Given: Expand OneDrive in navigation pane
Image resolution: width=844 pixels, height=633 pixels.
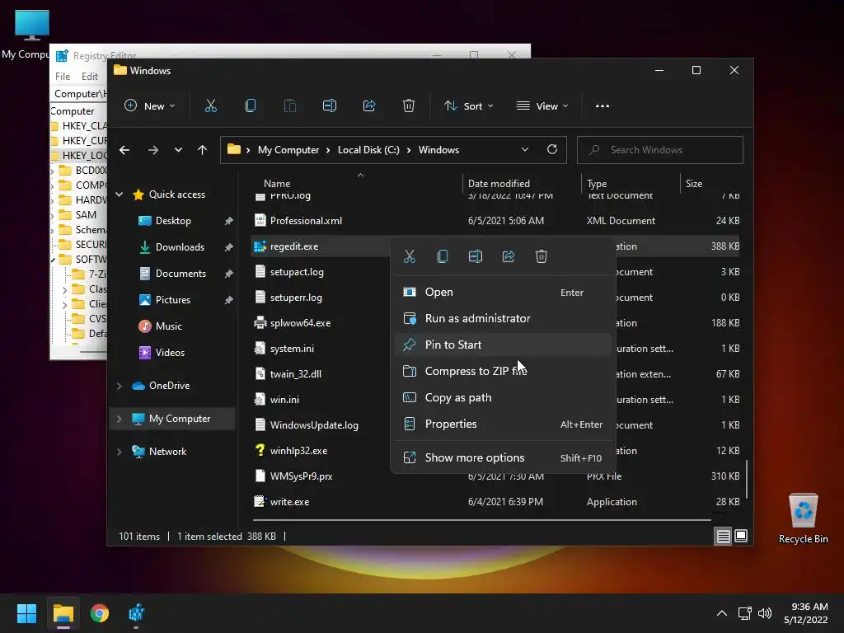Looking at the screenshot, I should coord(120,386).
